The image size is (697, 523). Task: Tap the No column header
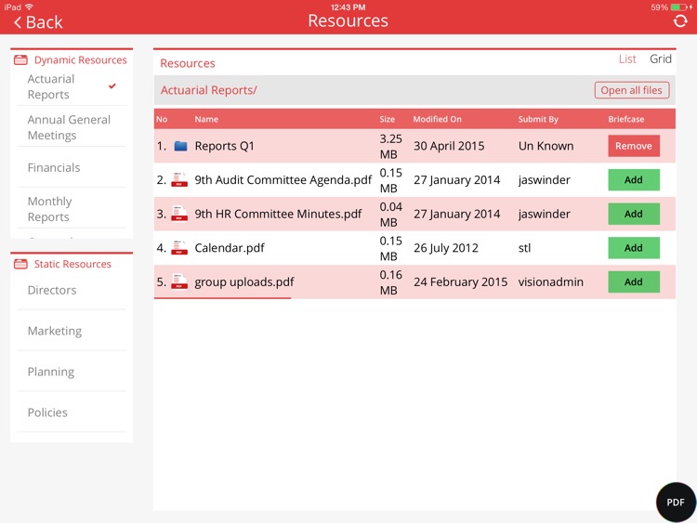click(x=162, y=119)
